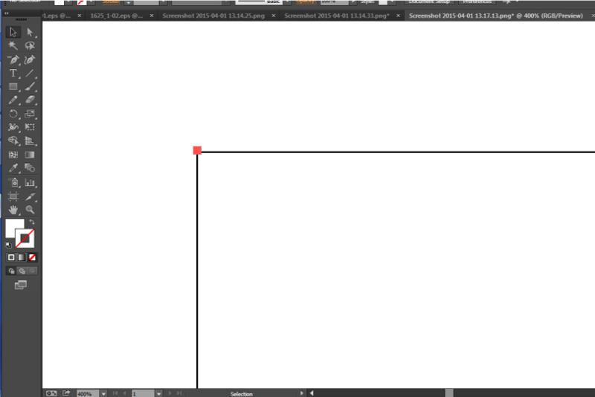Select the Curvature tool next to Pen
Image resolution: width=595 pixels, height=397 pixels.
coord(30,59)
